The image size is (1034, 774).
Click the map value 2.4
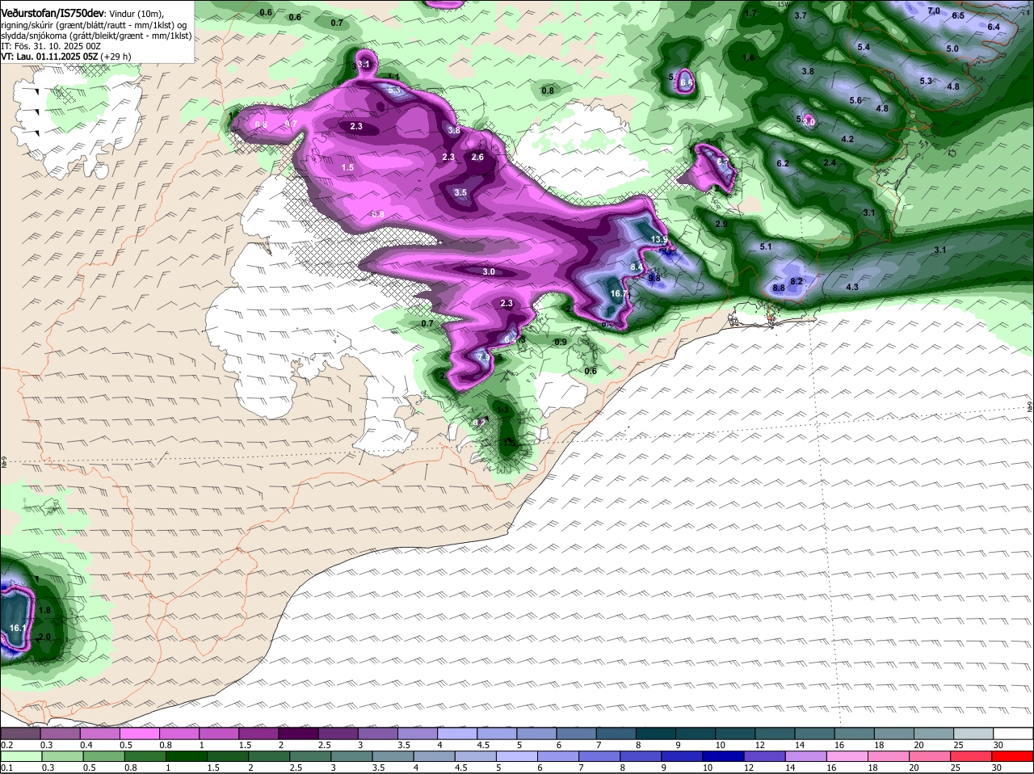coord(830,162)
